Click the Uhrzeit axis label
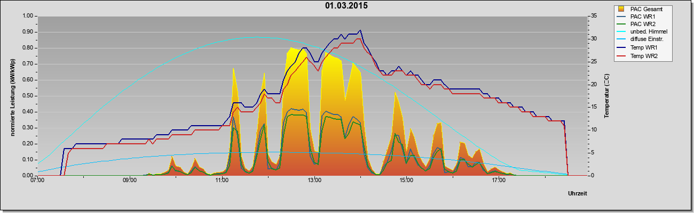The width and height of the screenshot is (694, 213). pos(577,194)
